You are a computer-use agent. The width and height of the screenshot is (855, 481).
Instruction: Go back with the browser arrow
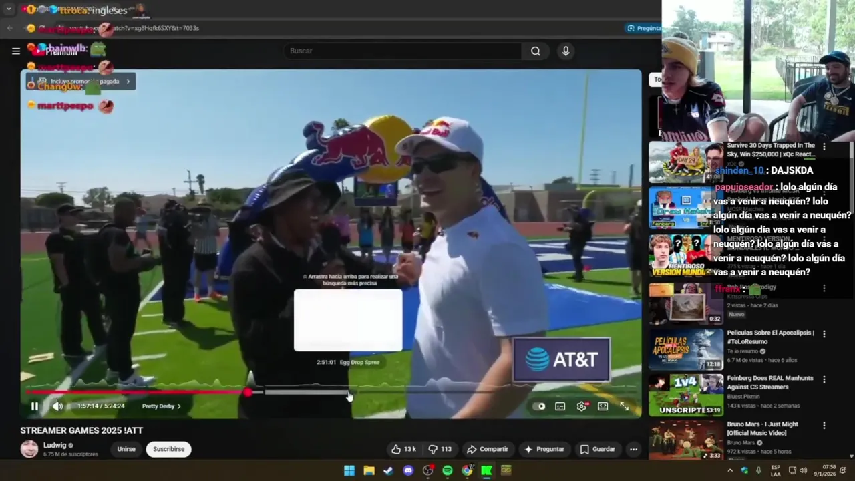(9, 28)
